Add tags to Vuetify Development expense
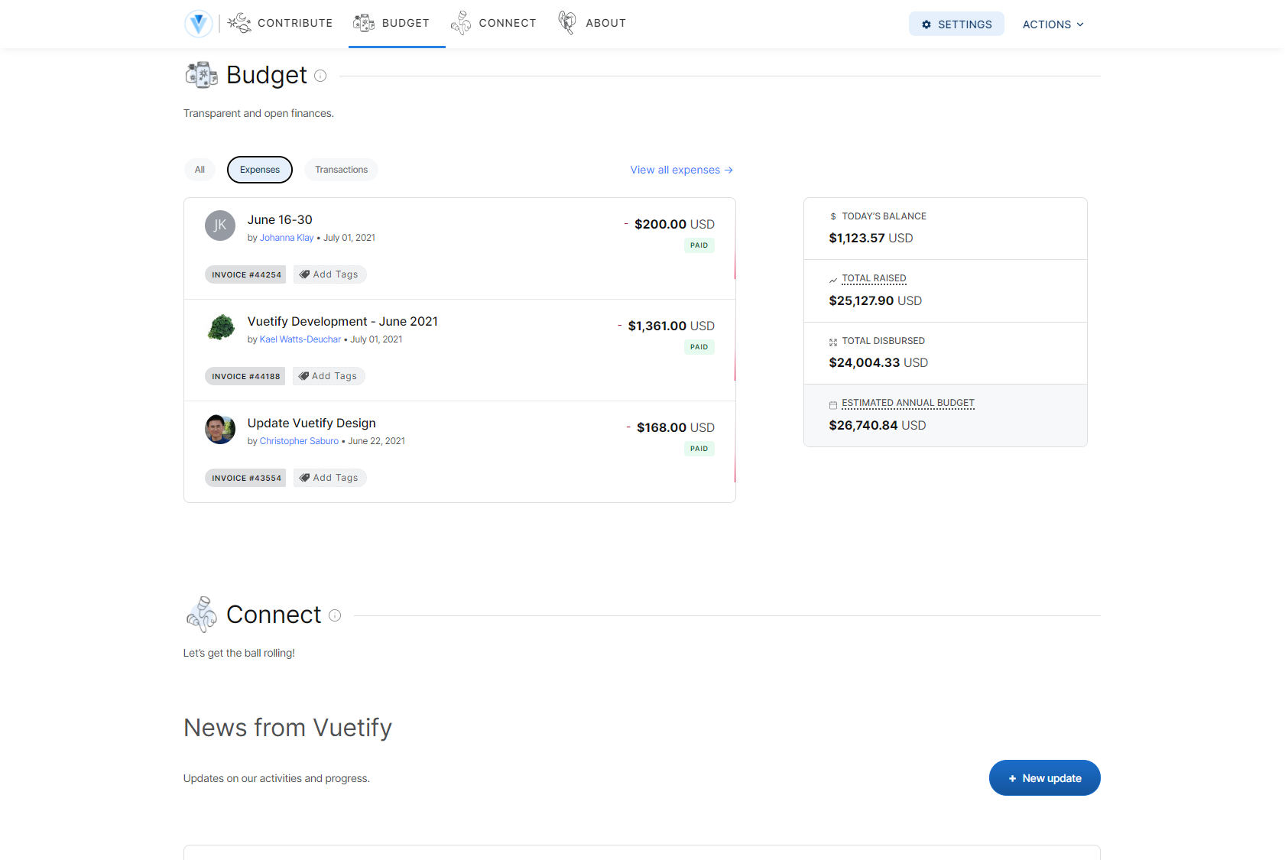The width and height of the screenshot is (1285, 860). pyautogui.click(x=329, y=376)
